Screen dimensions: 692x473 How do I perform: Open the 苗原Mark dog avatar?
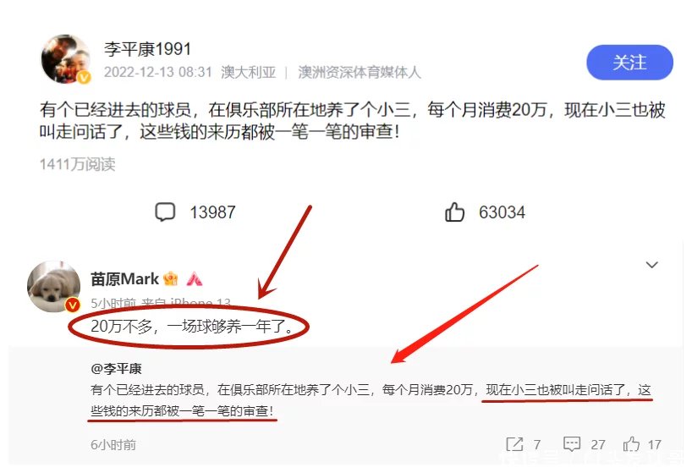point(54,286)
